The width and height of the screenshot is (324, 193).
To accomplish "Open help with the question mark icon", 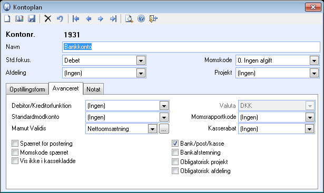I will pos(141,19).
